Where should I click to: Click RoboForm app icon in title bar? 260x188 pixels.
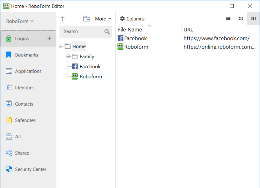pos(6,6)
